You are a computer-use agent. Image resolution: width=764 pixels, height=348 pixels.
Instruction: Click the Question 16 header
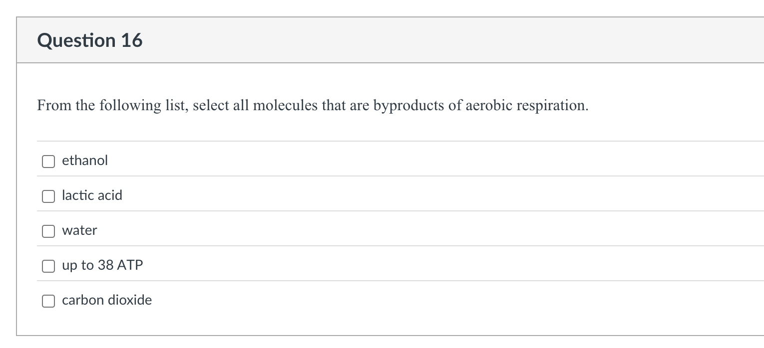[x=90, y=40]
